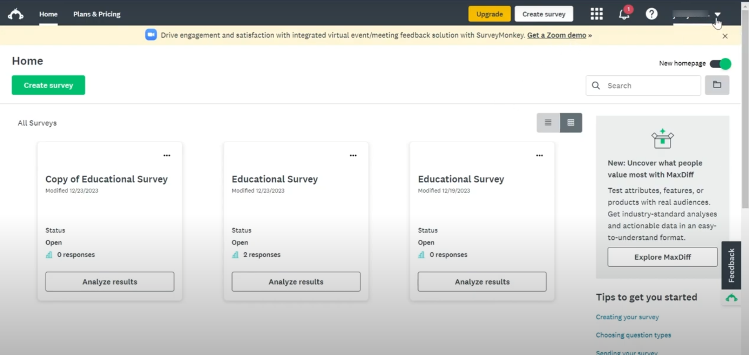Open the notifications bell

tap(624, 14)
